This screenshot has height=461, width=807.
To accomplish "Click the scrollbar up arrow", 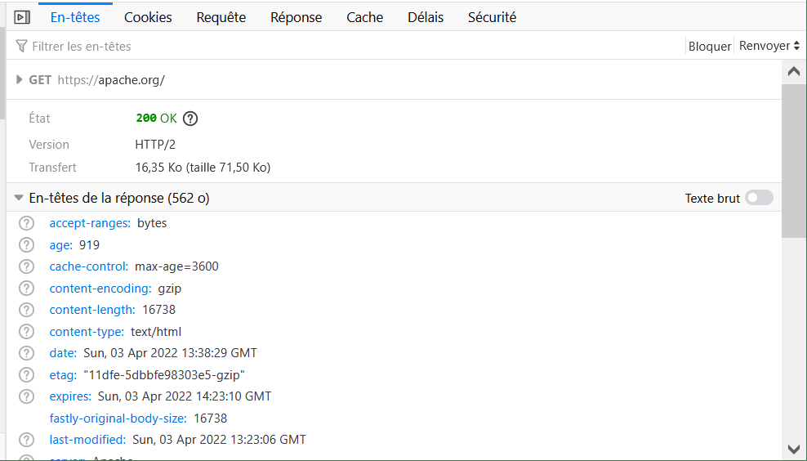I will (794, 72).
